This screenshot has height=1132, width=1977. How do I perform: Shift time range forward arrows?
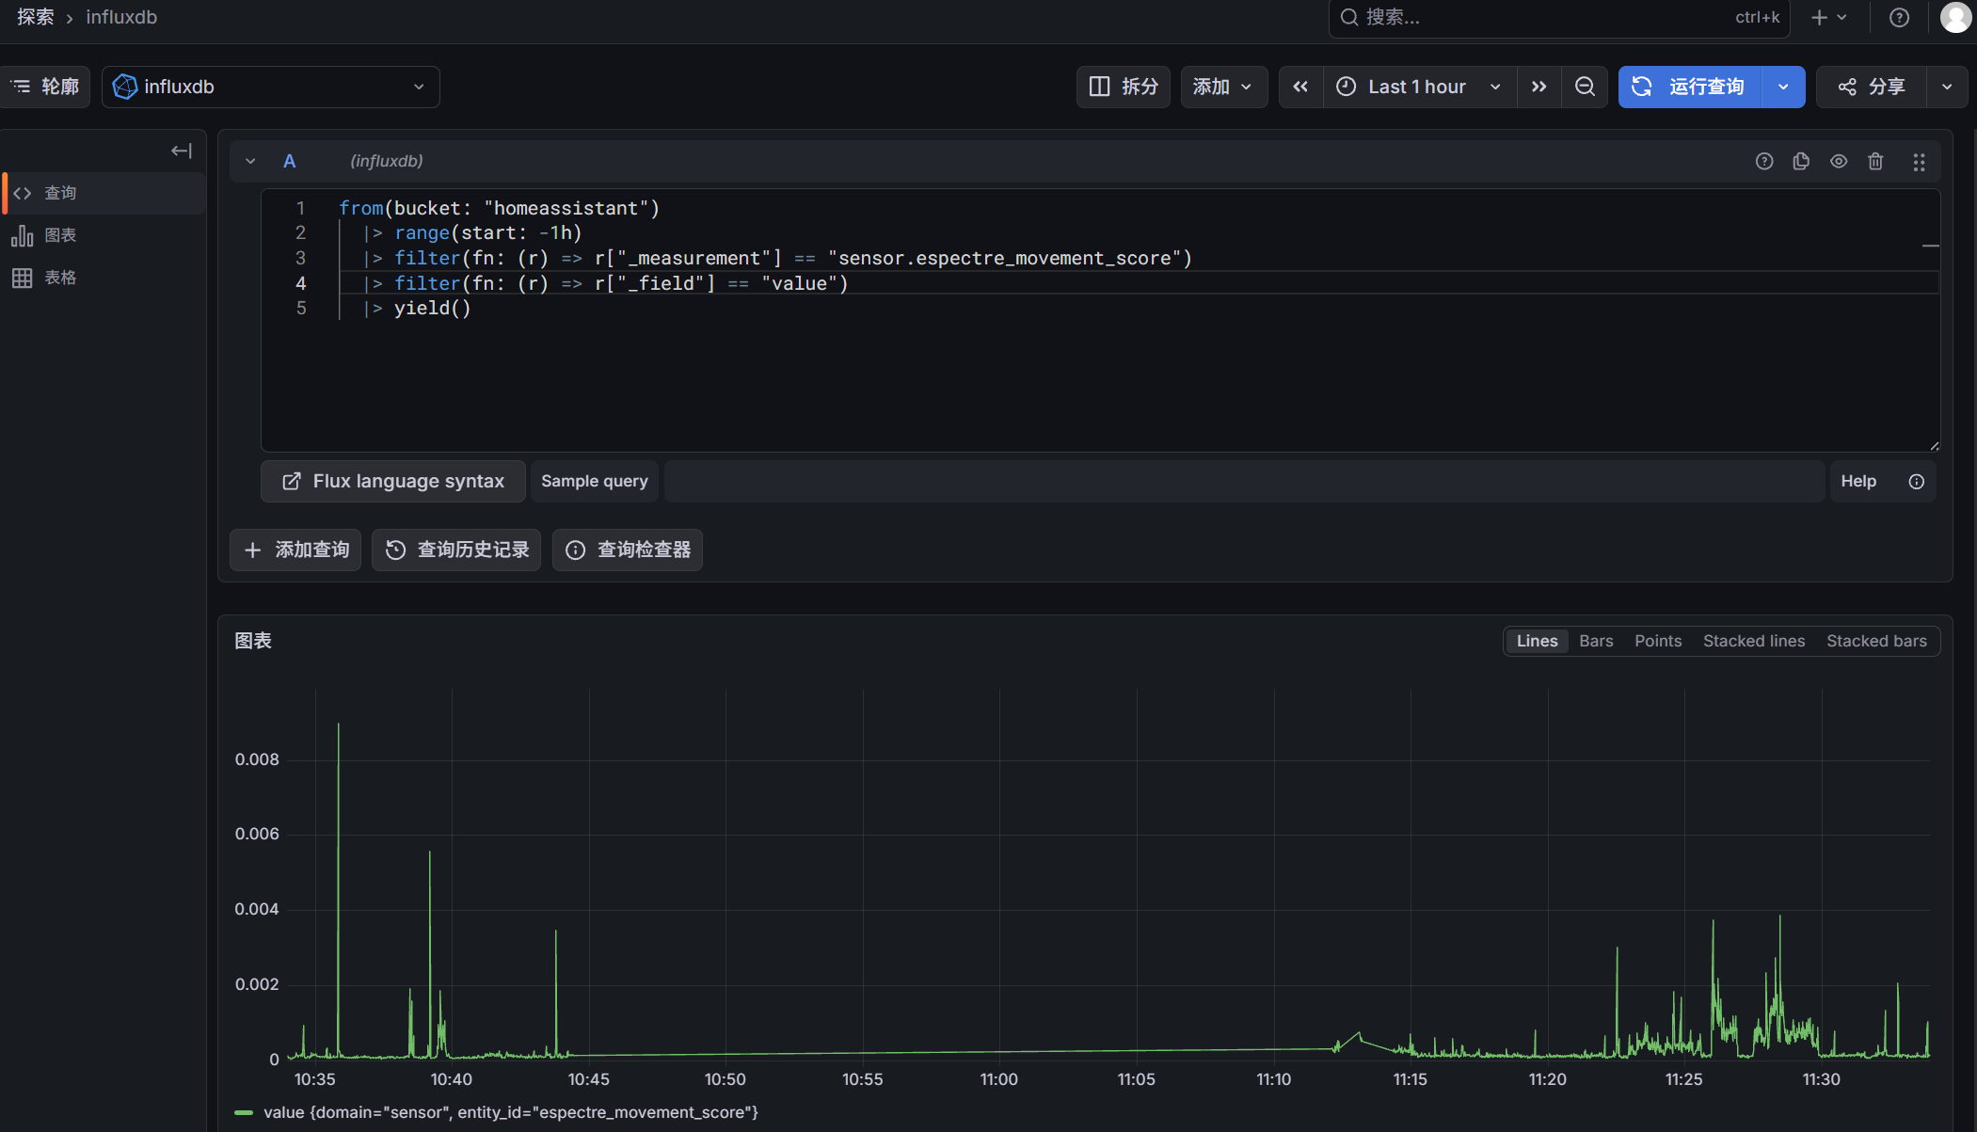[1539, 87]
